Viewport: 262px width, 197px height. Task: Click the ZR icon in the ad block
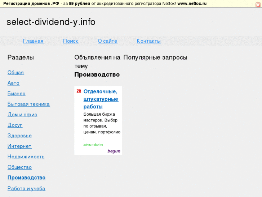79,91
